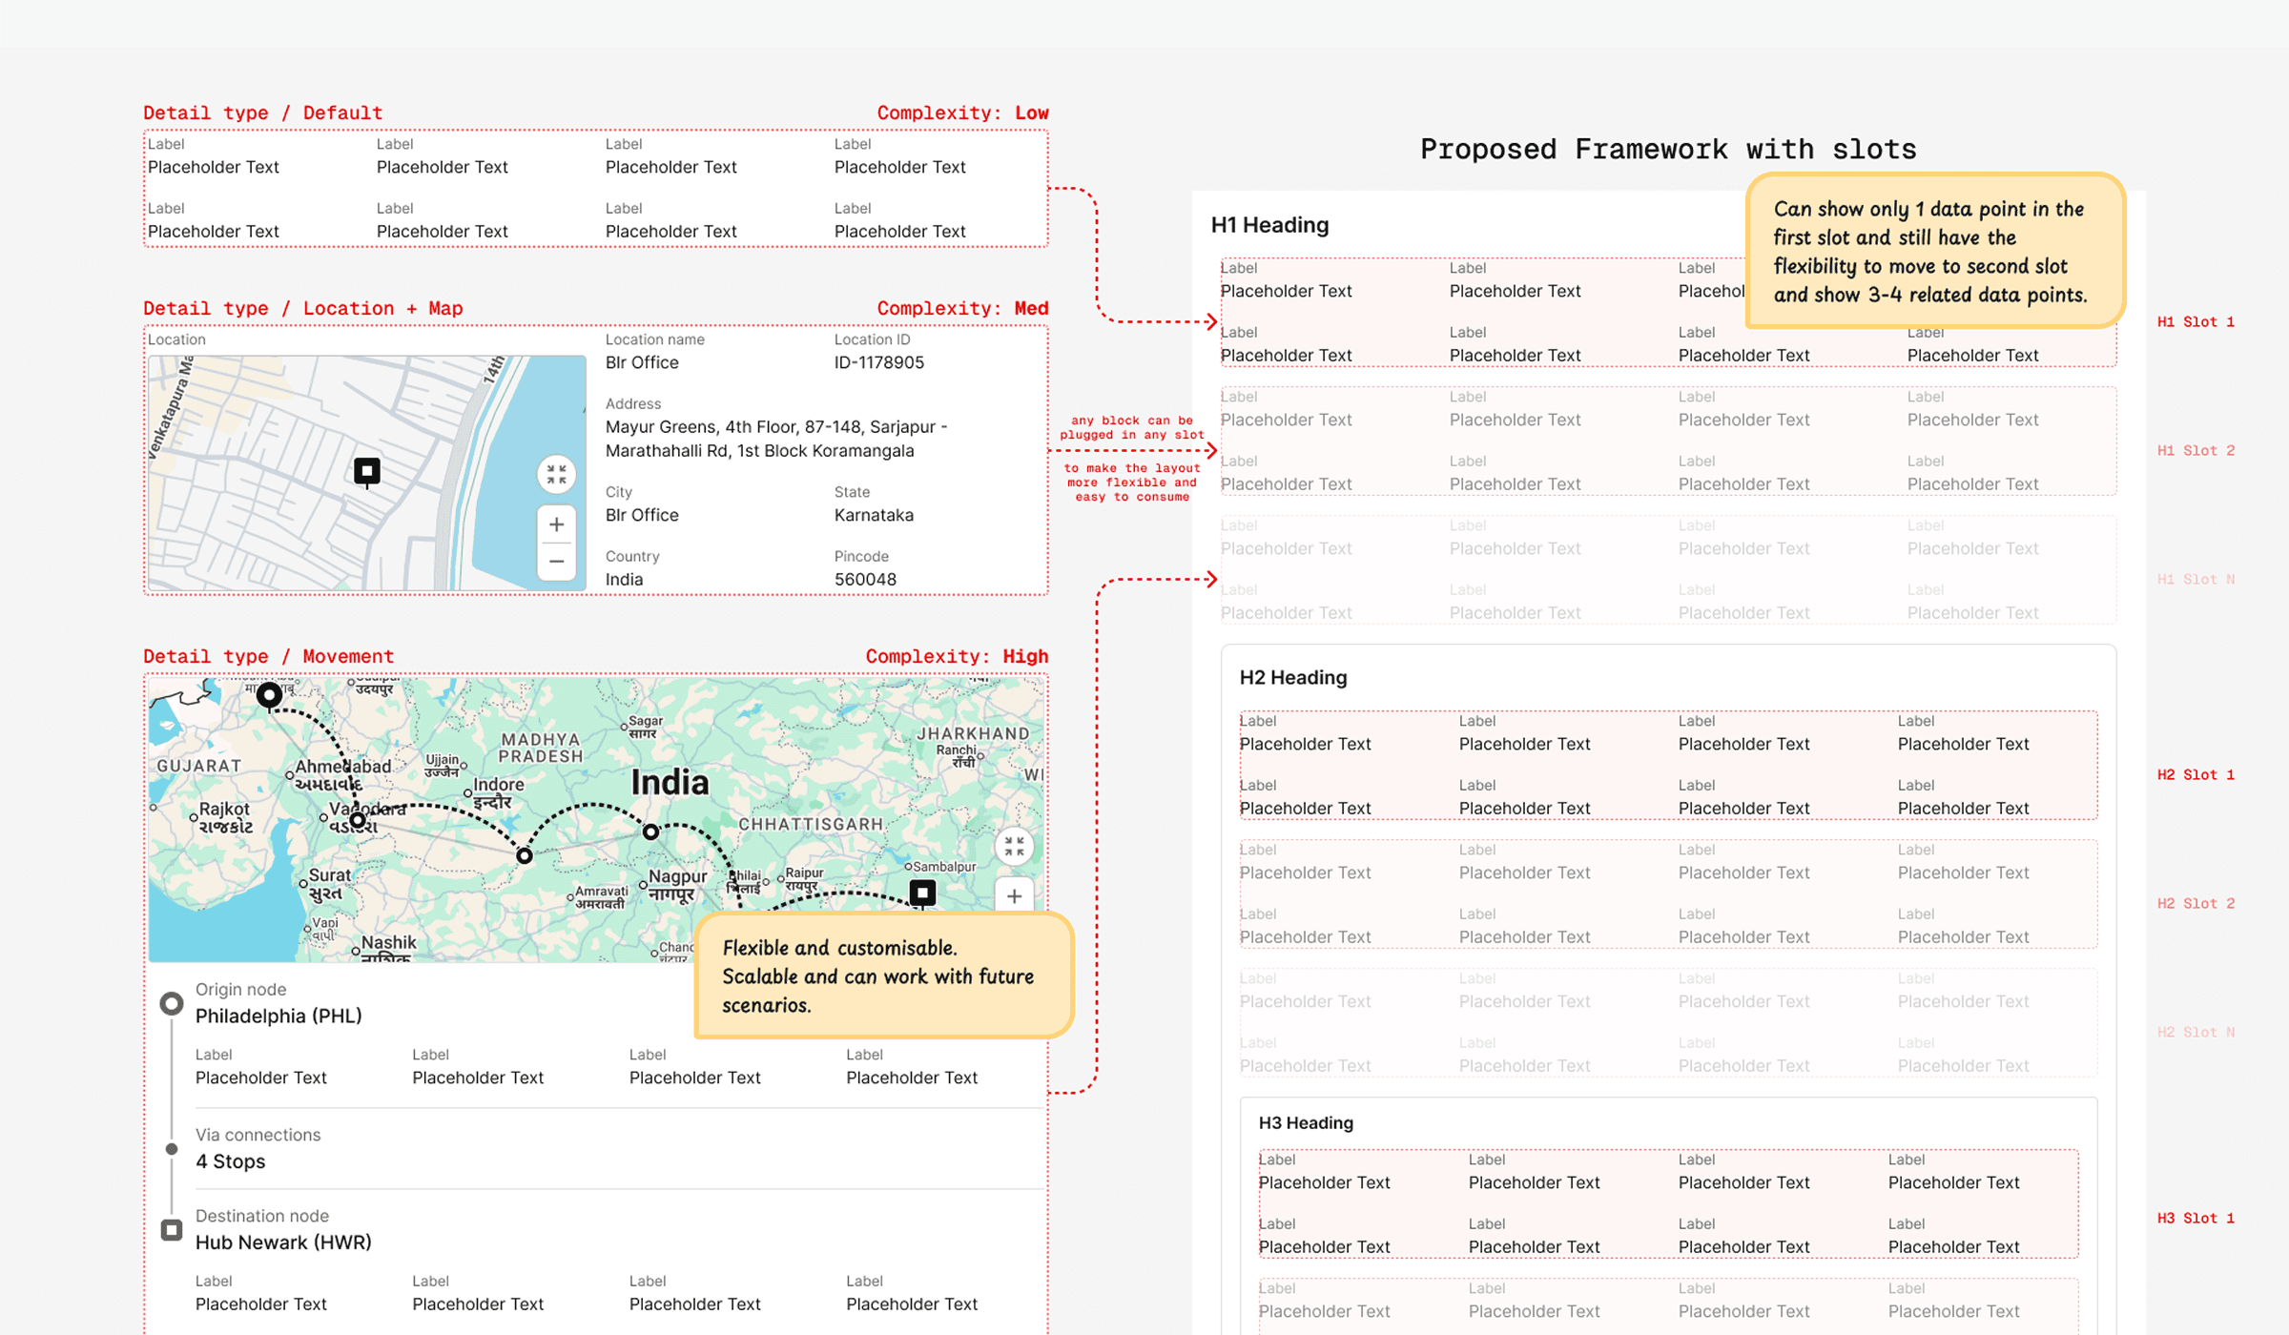2289x1335 pixels.
Task: Click the square pin marker on location map
Action: coord(367,471)
